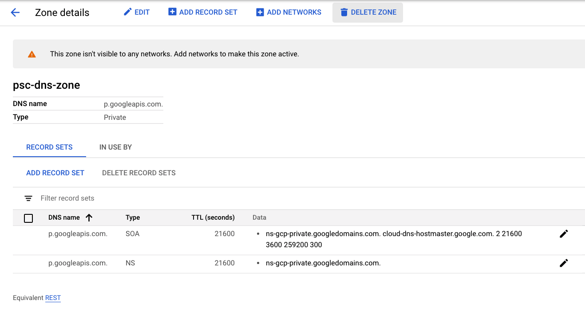Click the Data column header
The image size is (585, 312).
pyautogui.click(x=259, y=217)
